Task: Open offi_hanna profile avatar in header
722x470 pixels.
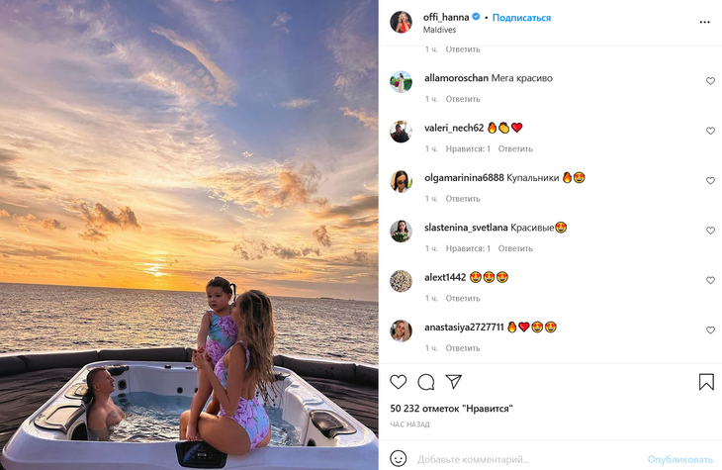Action: tap(401, 23)
